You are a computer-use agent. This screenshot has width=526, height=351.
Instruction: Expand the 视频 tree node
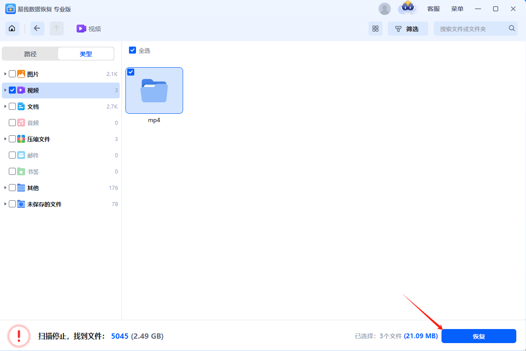point(5,90)
